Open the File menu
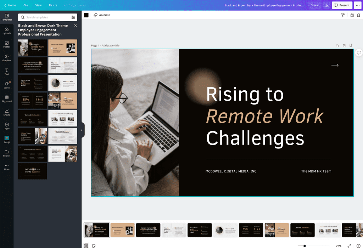 pyautogui.click(x=26, y=5)
